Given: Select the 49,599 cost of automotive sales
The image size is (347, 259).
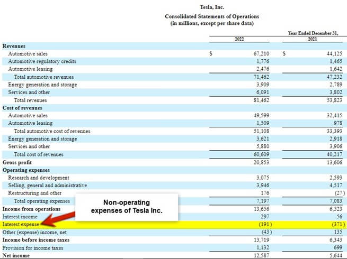Looking at the screenshot, I should (x=261, y=115).
